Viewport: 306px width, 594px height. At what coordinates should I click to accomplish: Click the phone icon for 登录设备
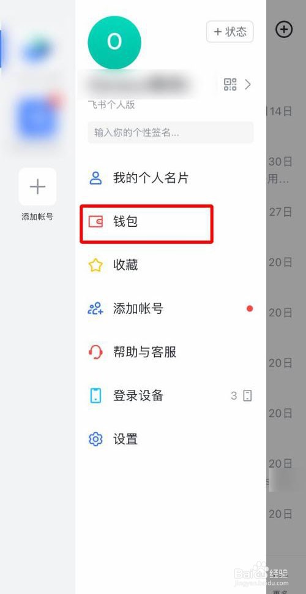pos(95,395)
